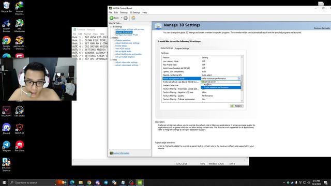Open Google Chrome desktop shortcut
The image size is (331, 186).
pyautogui.click(x=6, y=43)
